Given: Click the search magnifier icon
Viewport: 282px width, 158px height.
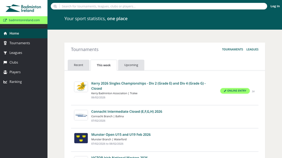Looking at the screenshot, I should [55, 6].
